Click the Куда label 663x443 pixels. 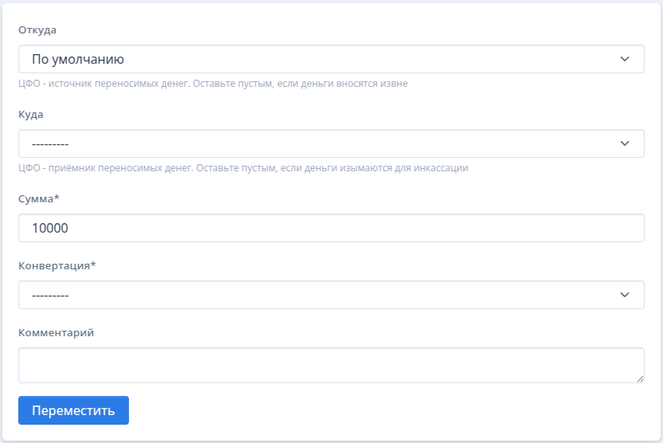tap(31, 115)
